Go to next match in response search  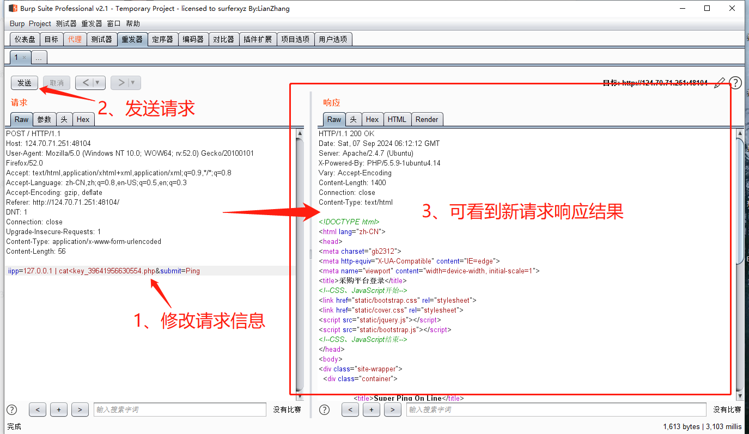[x=392, y=409]
